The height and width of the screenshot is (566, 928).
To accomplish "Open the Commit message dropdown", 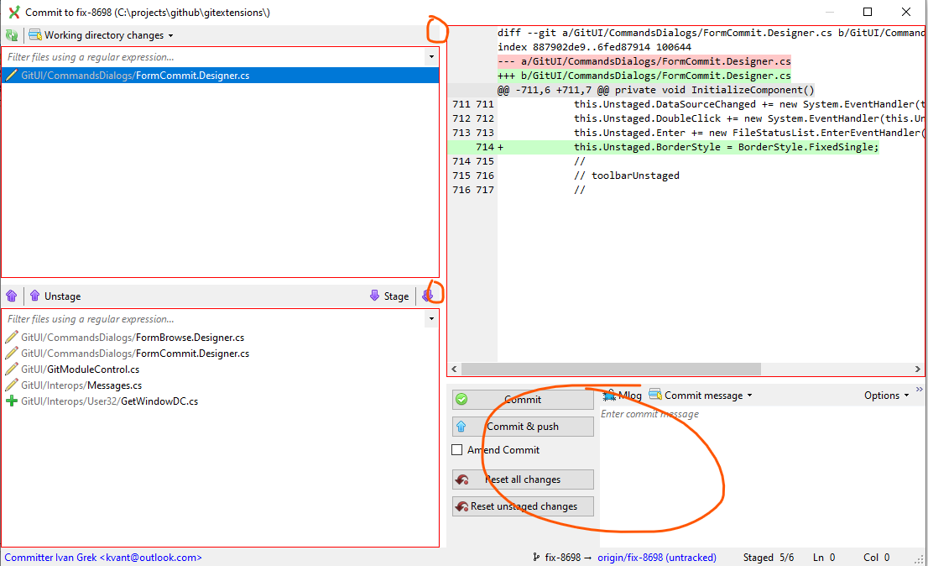I will 751,395.
